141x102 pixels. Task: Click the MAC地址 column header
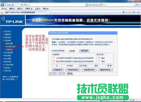click(70, 66)
